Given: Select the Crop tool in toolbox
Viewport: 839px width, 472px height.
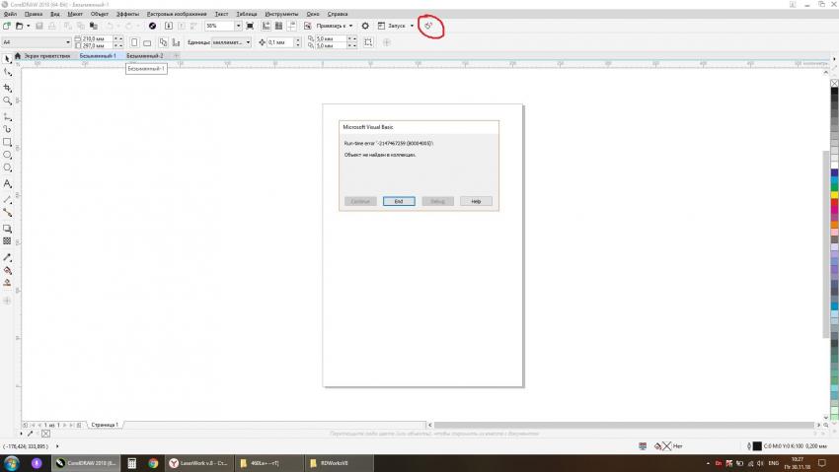Looking at the screenshot, I should coord(8,87).
